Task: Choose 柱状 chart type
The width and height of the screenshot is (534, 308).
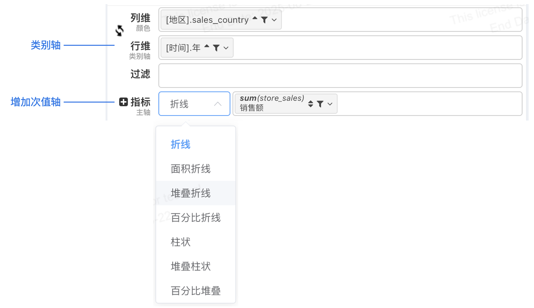Action: click(180, 242)
